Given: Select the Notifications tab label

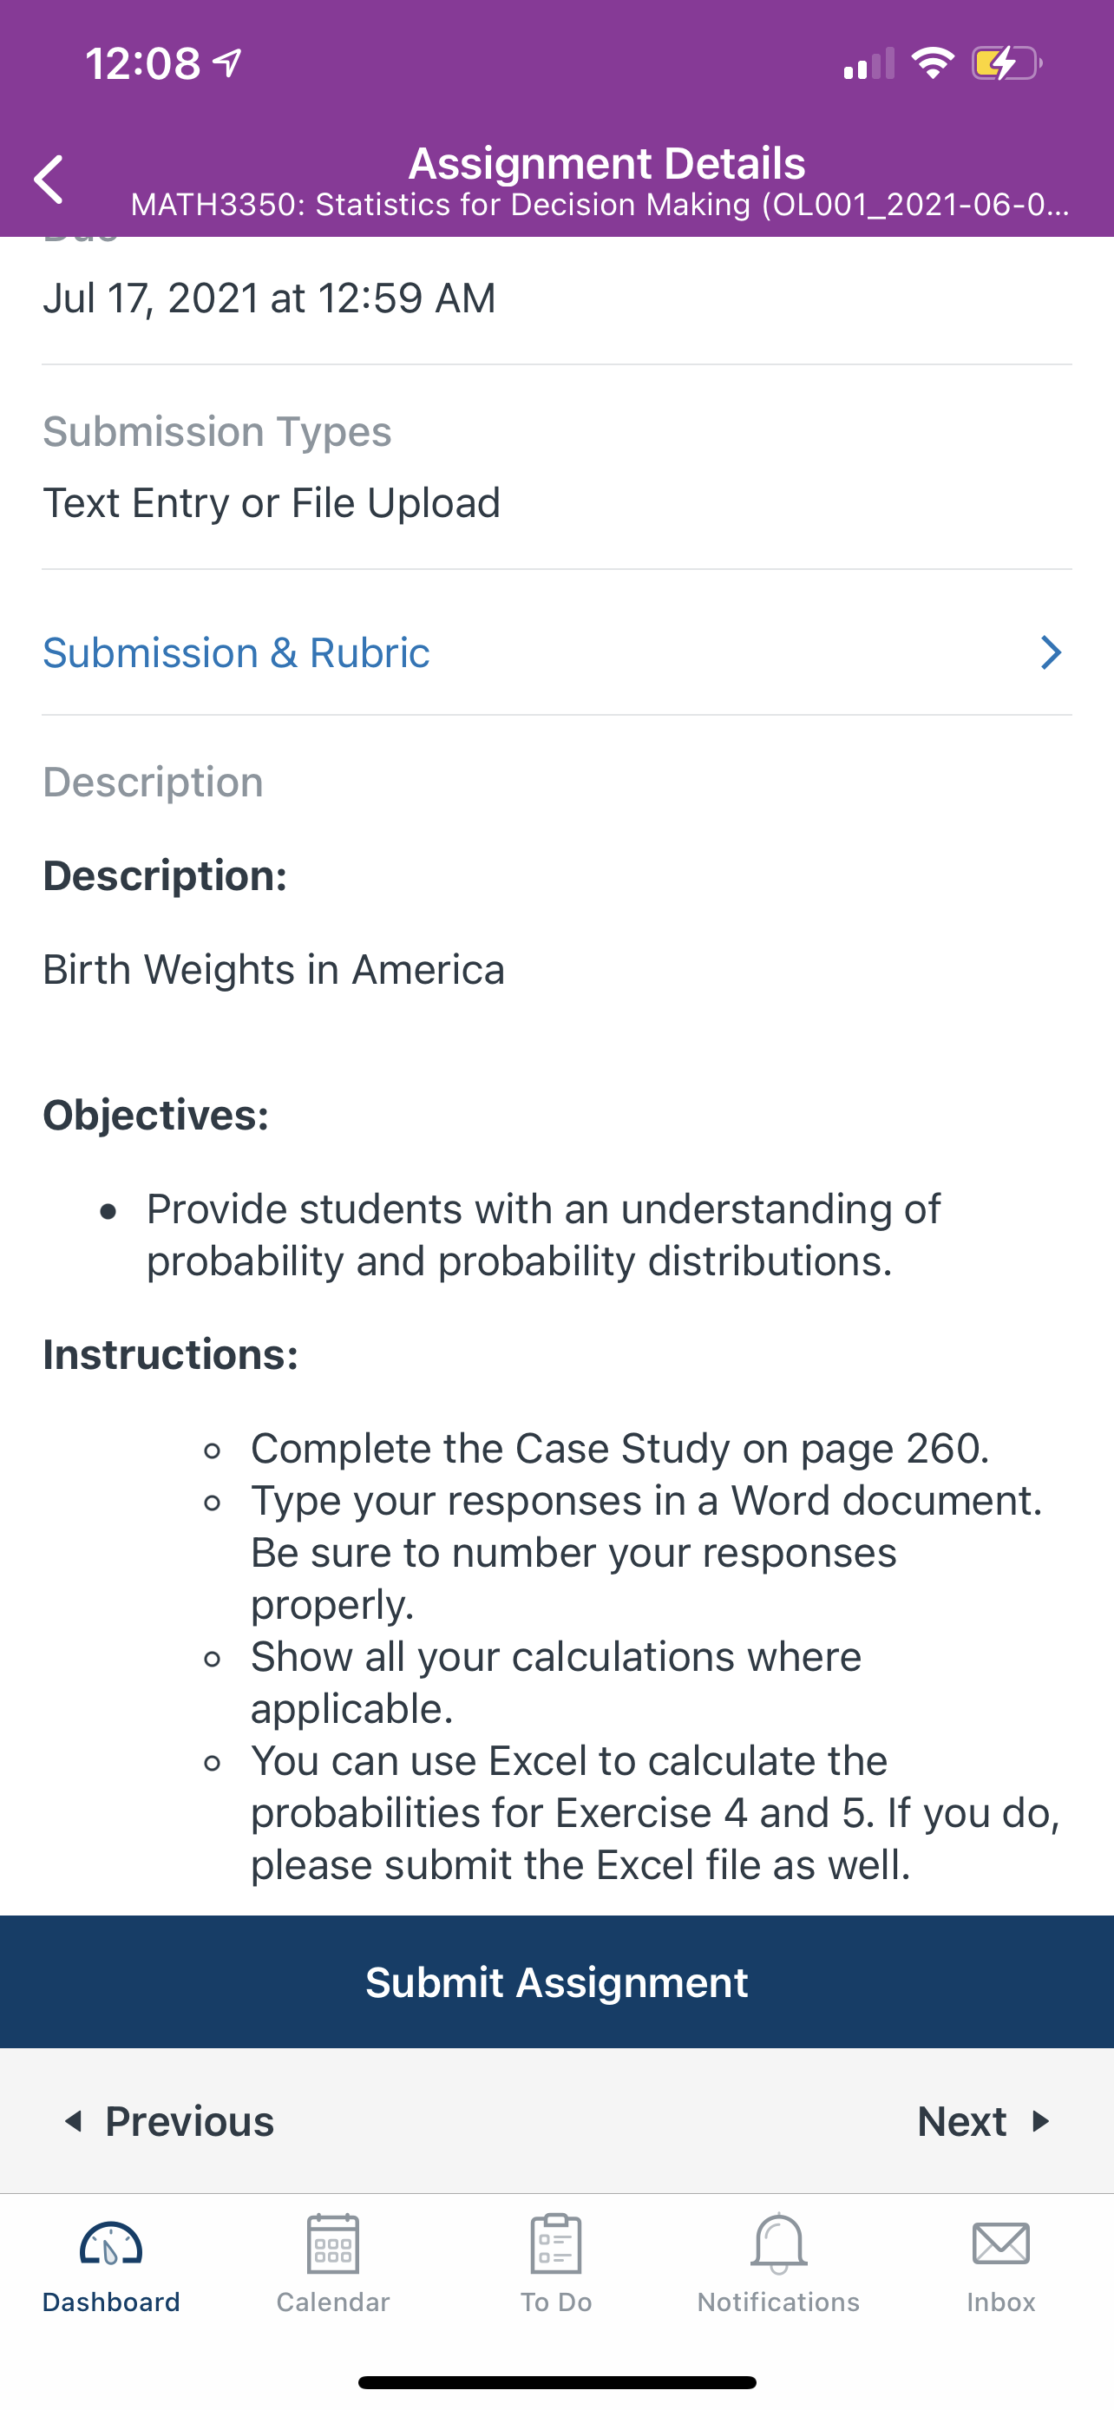Looking at the screenshot, I should click(778, 2302).
